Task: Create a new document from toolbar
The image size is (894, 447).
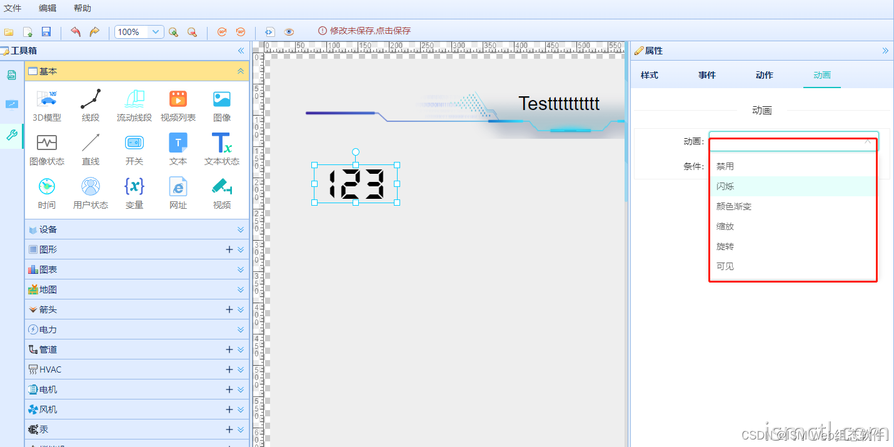Action: coord(28,32)
